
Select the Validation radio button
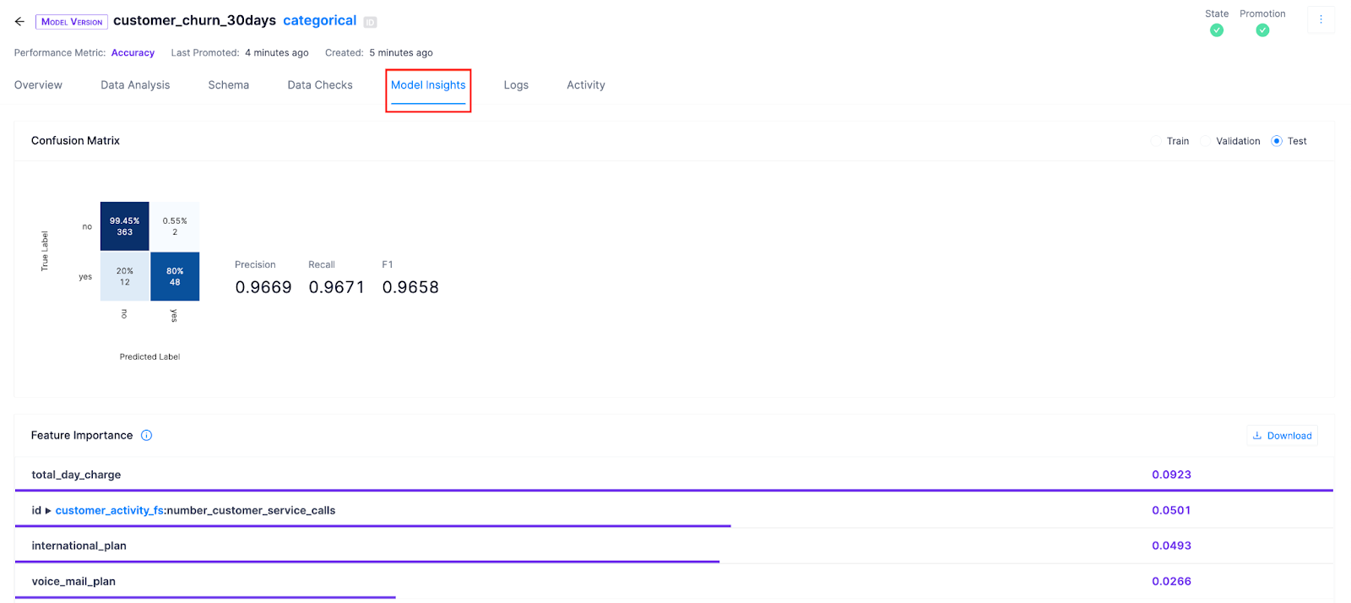coord(1205,141)
